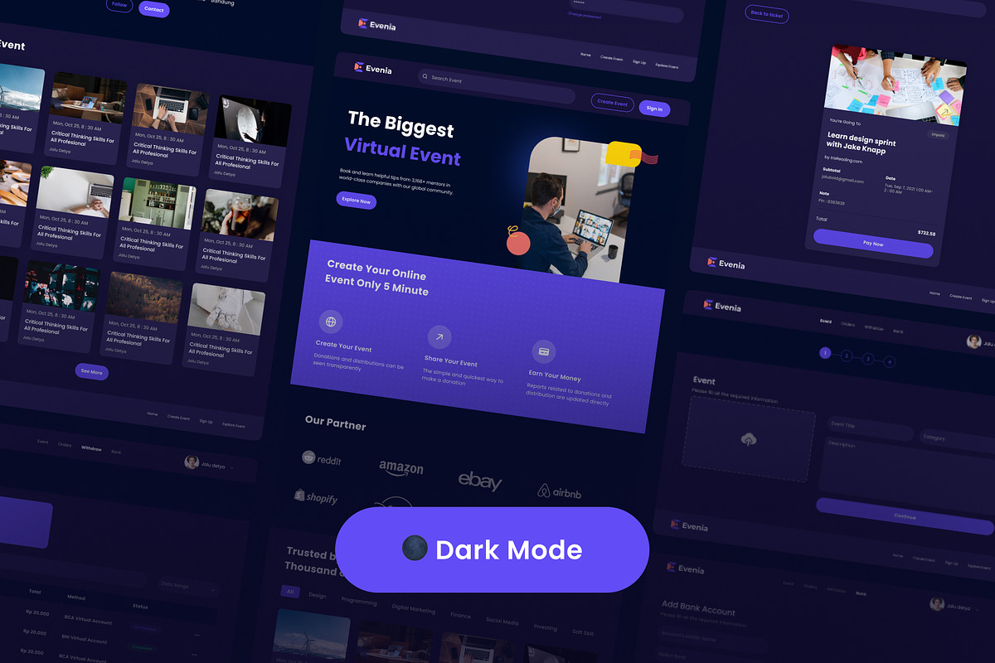Select the Finance category tab
This screenshot has height=663, width=995.
point(461,616)
